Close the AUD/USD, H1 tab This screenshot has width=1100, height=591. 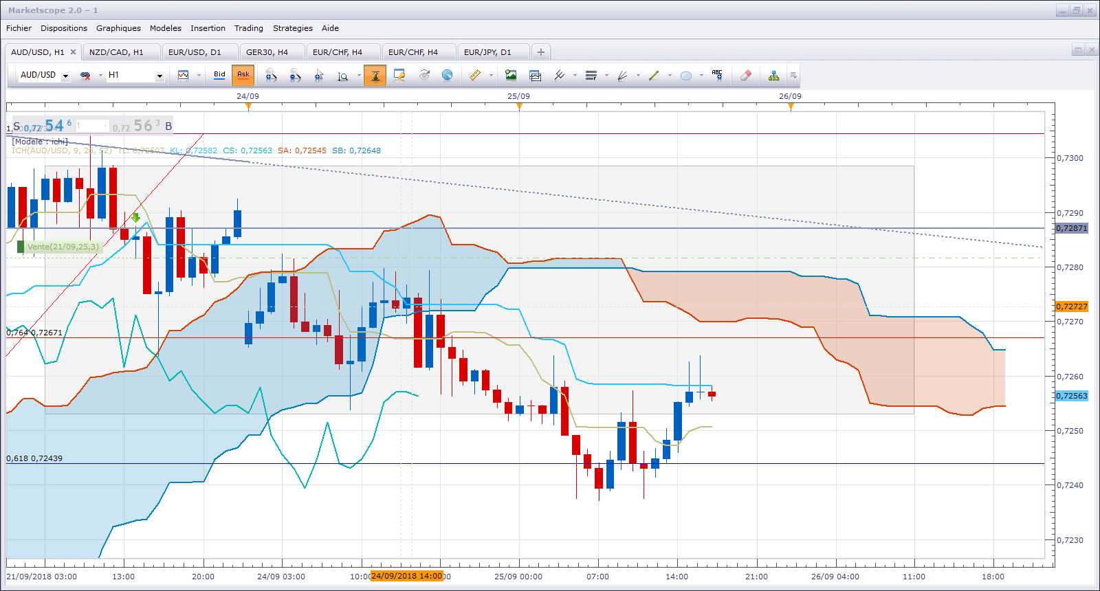click(73, 52)
